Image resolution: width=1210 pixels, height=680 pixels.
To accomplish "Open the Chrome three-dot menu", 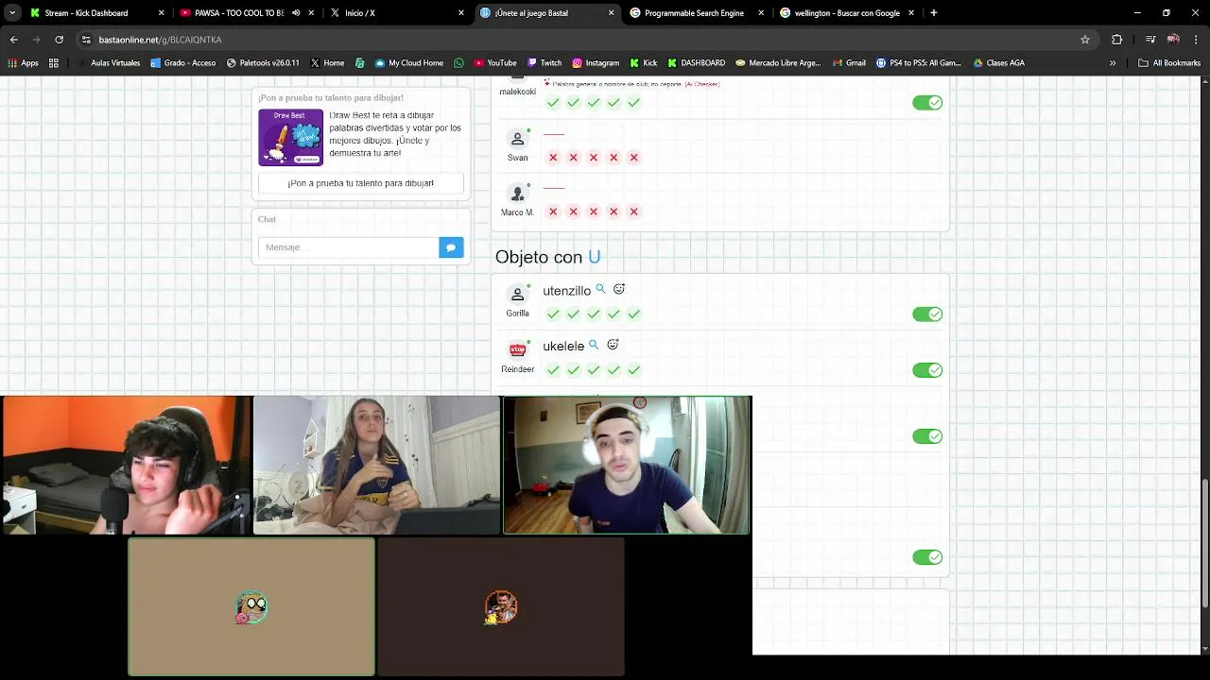I will (x=1196, y=40).
